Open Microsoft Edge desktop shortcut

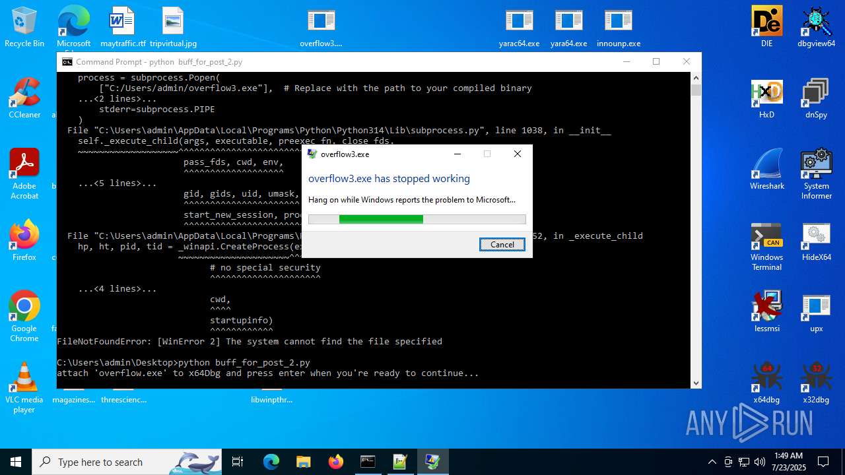(73, 27)
